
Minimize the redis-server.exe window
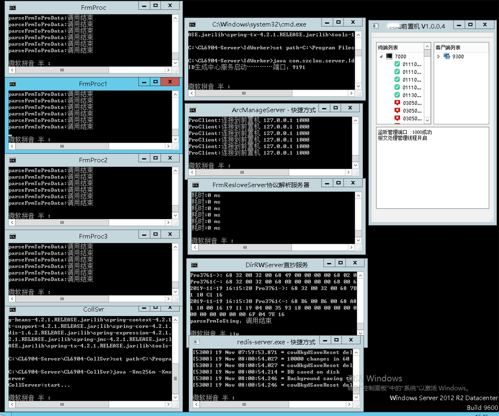(325, 340)
